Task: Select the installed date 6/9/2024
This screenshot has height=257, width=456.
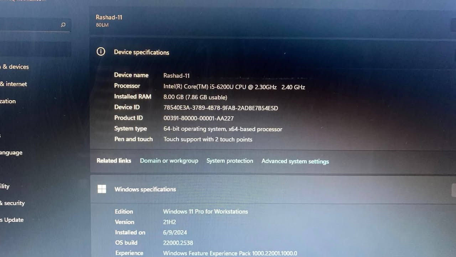Action: point(175,232)
